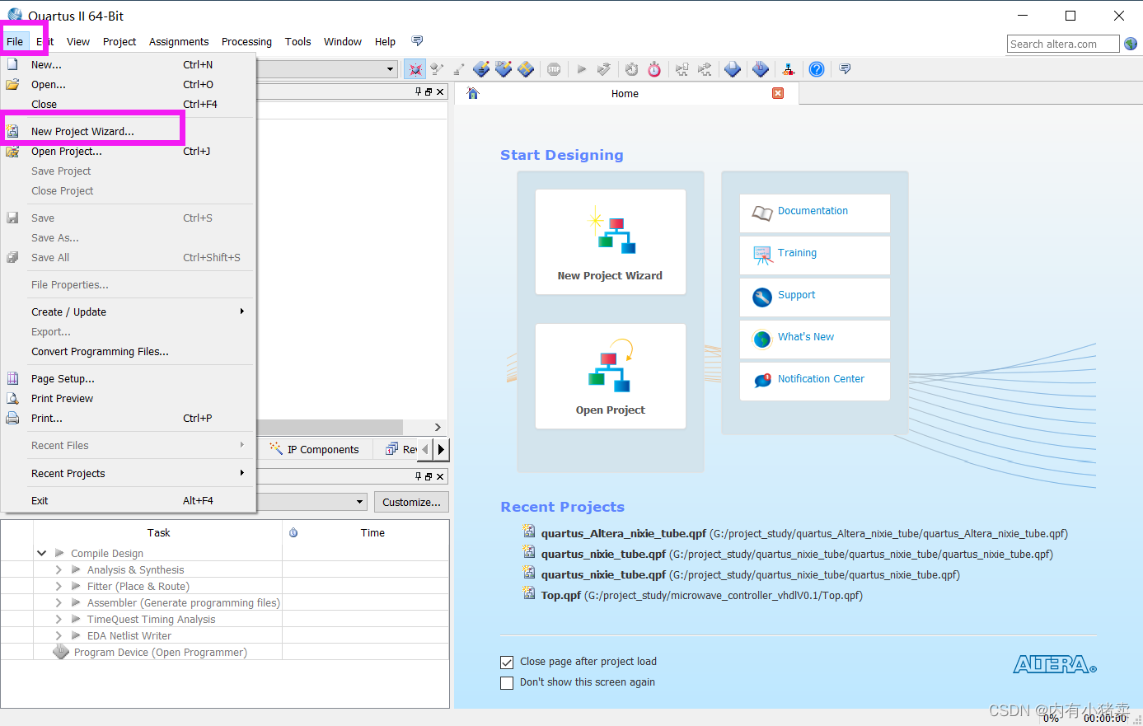Open the Assignments menu
This screenshot has height=726, width=1143.
pos(179,41)
